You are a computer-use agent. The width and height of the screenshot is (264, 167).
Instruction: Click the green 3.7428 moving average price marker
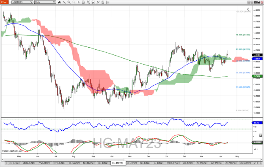pyautogui.click(x=257, y=76)
